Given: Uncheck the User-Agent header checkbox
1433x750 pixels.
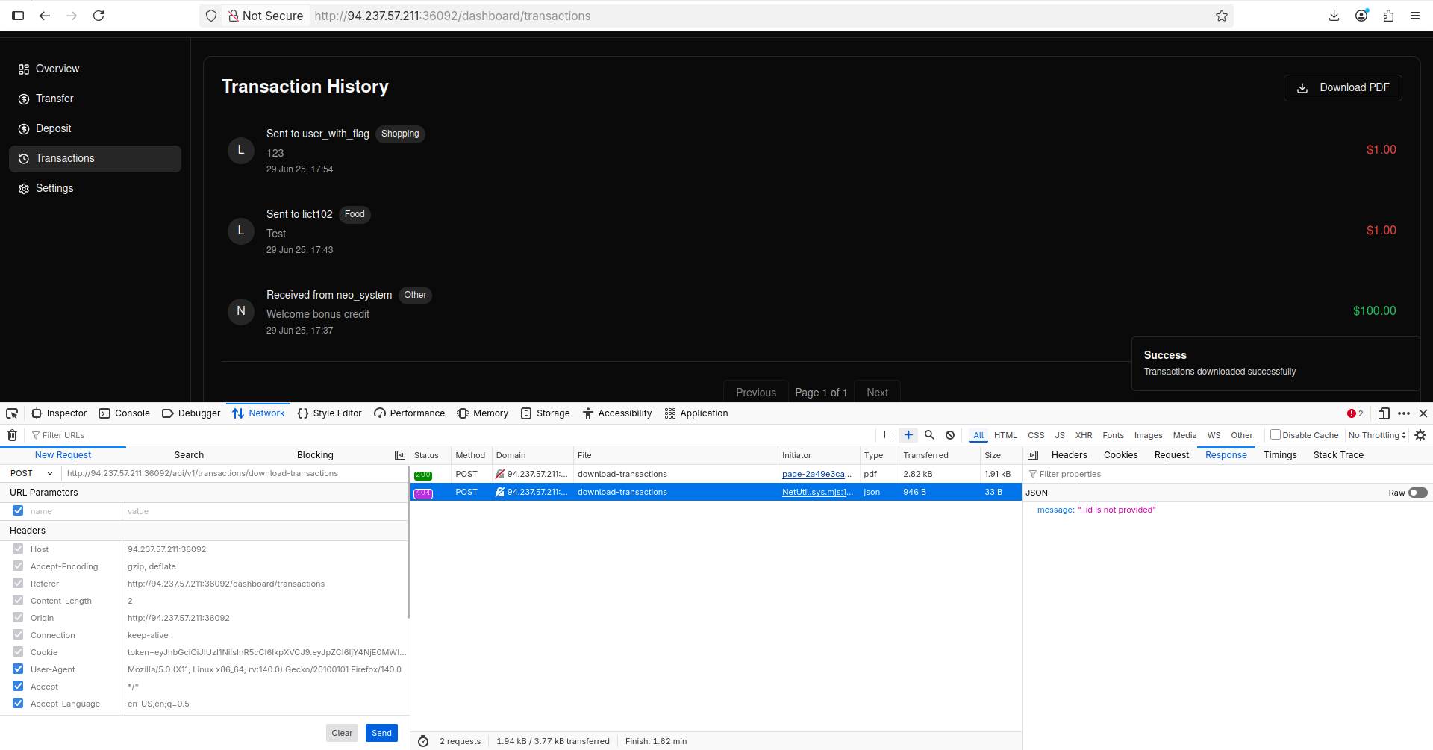Looking at the screenshot, I should point(18,669).
